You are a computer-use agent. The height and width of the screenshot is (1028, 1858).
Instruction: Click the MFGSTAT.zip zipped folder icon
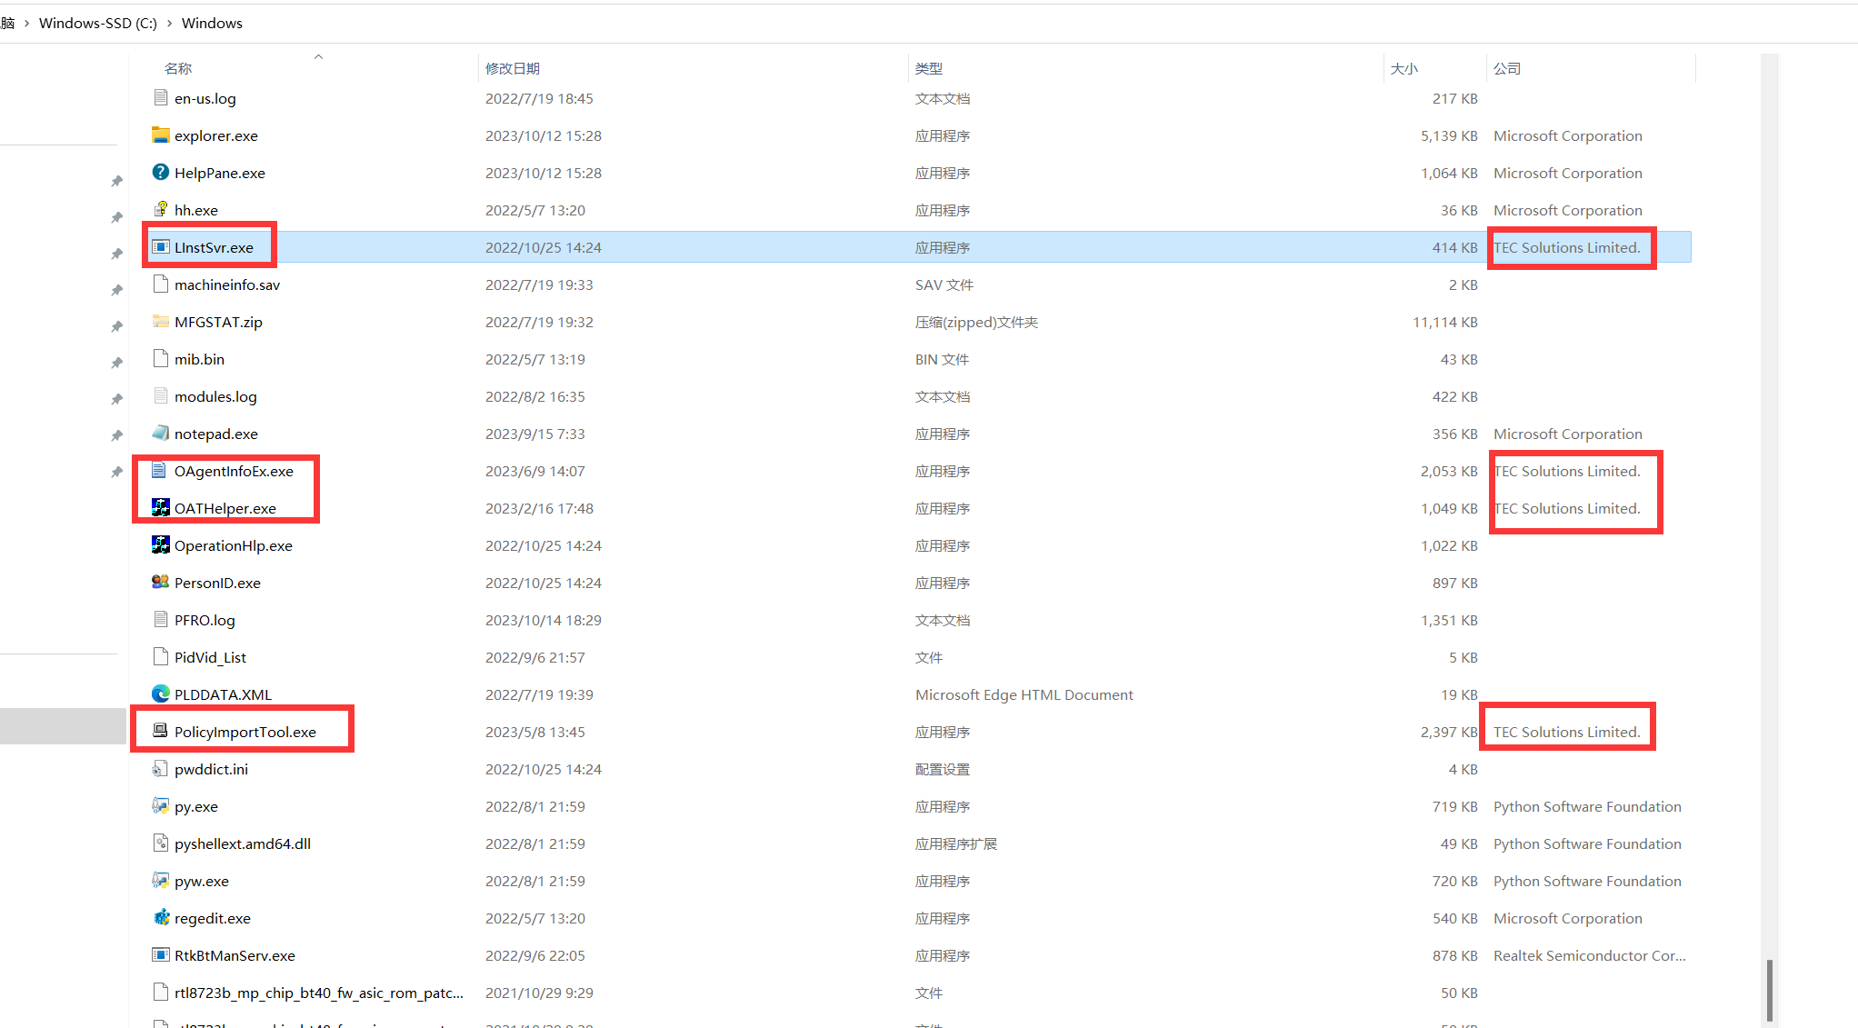coord(161,322)
